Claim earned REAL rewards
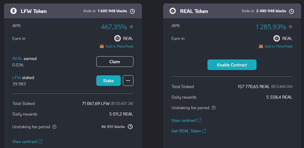Screen dimensions: 304x148 pos(115,62)
